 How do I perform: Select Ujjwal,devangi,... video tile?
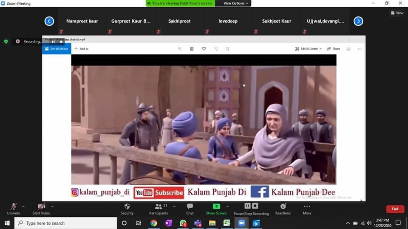tap(325, 21)
